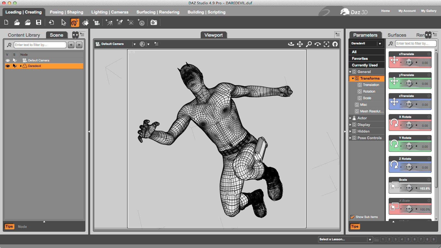Viewport: 441px width, 248px height.
Task: Expand the Actor group
Action: pos(350,118)
